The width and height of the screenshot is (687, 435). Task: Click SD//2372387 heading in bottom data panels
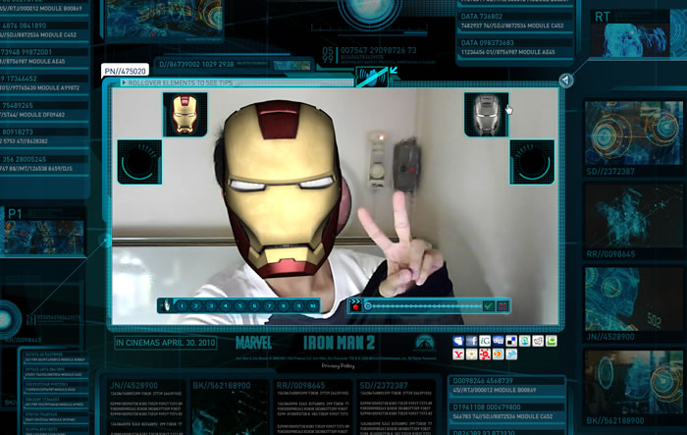(384, 386)
